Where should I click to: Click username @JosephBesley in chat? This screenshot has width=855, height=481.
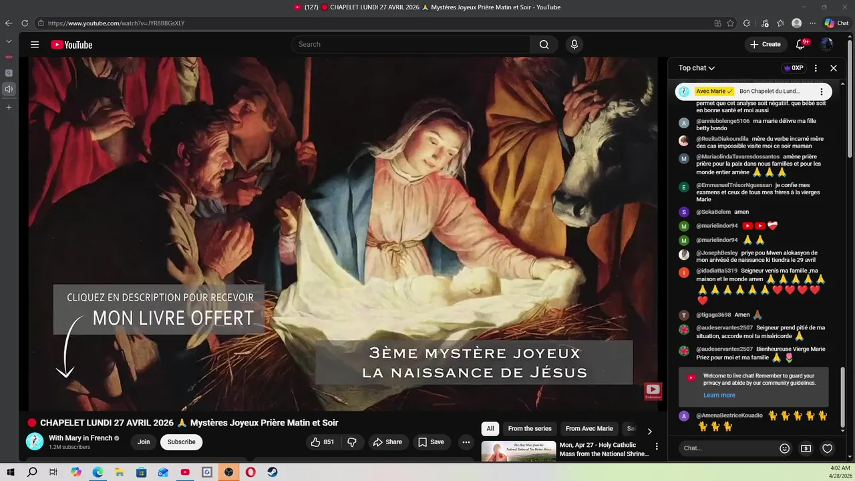point(717,253)
